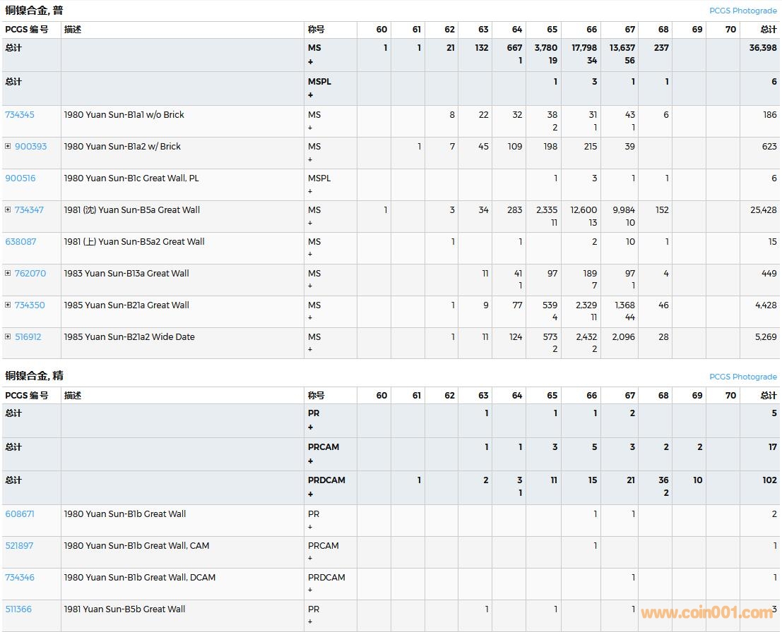The height and width of the screenshot is (632, 782).
Task: Open PCGS Photograde link above proof table
Action: pyautogui.click(x=742, y=377)
